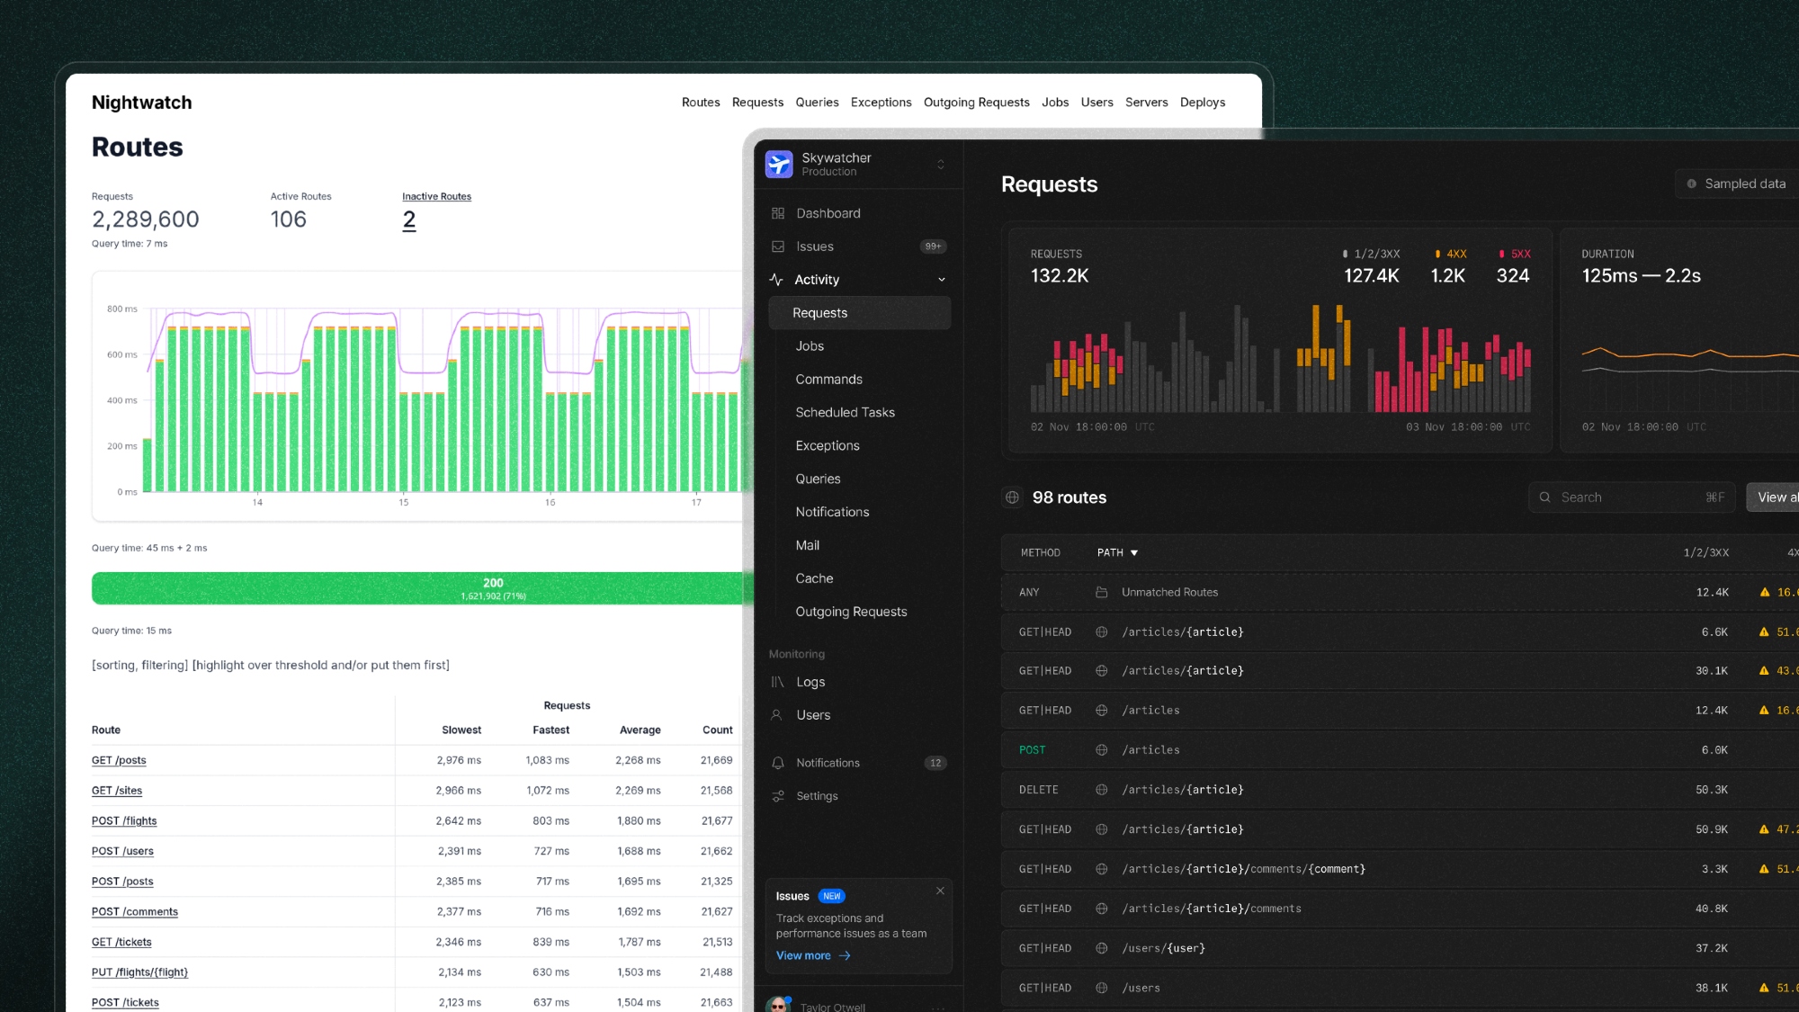
Task: Click the Settings sliders icon
Action: (x=778, y=796)
